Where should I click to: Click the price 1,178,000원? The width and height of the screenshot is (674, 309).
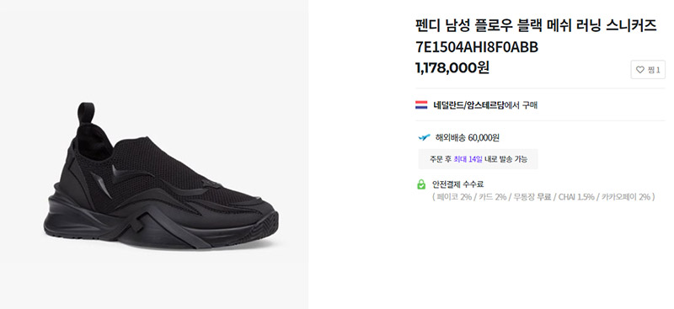[x=452, y=67]
